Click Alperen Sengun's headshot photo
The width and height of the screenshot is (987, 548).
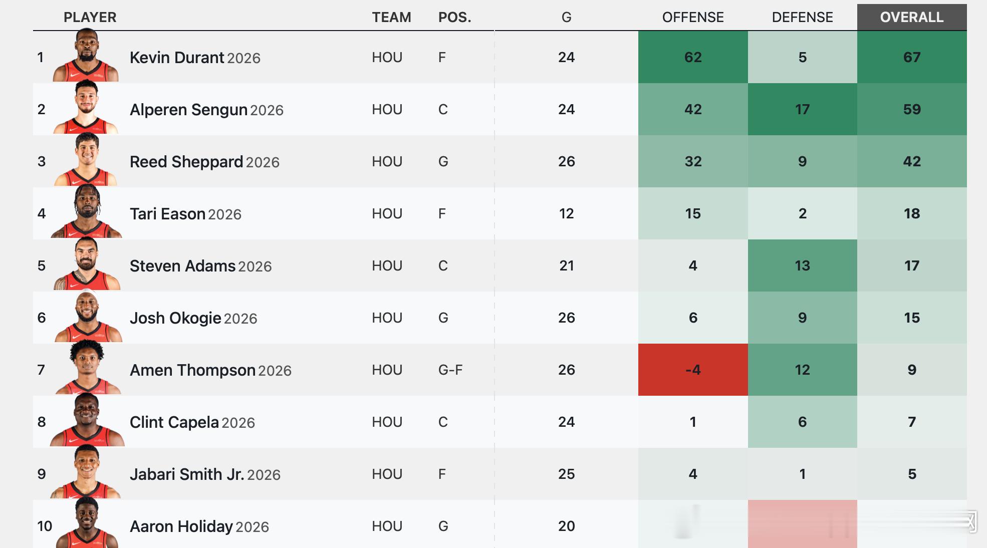tap(86, 108)
